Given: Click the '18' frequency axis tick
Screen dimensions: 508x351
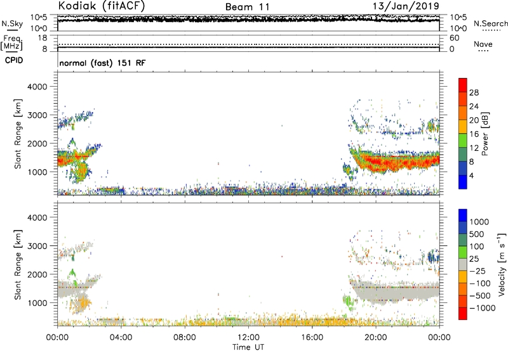Looking at the screenshot, I should [x=43, y=38].
